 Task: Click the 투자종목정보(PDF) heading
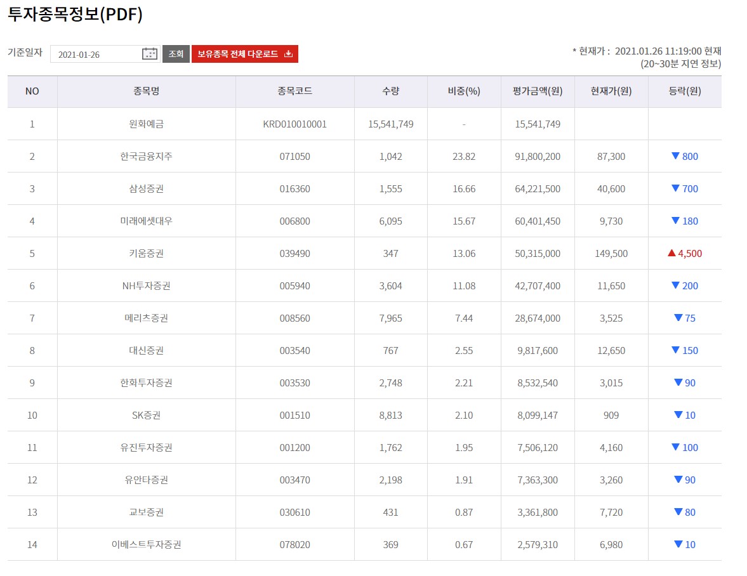click(x=76, y=14)
